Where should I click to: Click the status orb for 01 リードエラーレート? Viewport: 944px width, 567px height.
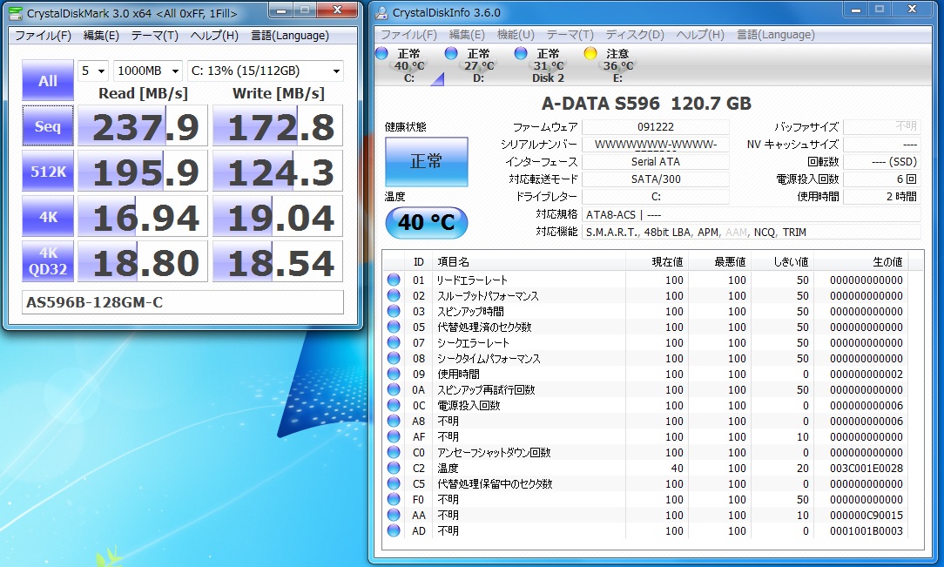pyautogui.click(x=394, y=280)
